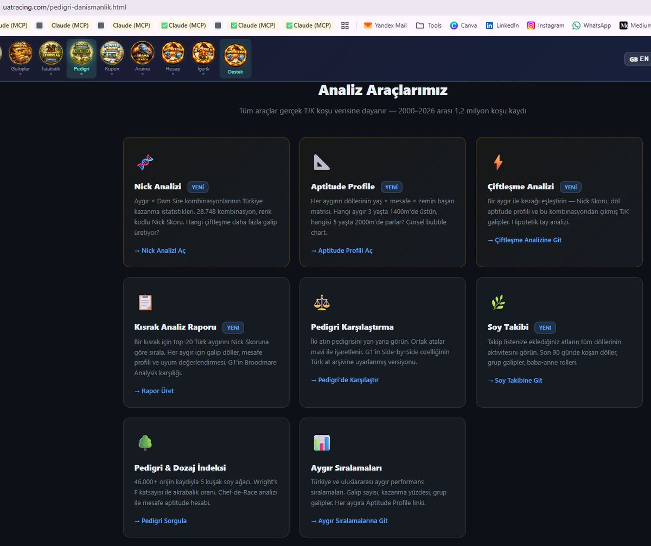The height and width of the screenshot is (546, 651).
Task: Follow the Nick Analizi Aç link
Action: (160, 250)
